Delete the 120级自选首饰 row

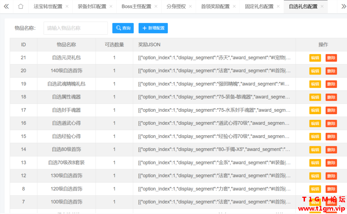click(x=331, y=189)
